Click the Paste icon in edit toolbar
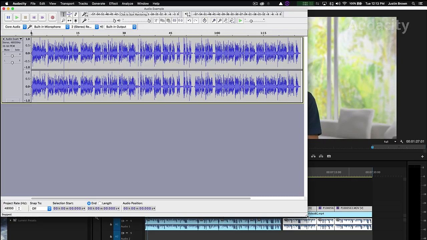 (x=168, y=21)
